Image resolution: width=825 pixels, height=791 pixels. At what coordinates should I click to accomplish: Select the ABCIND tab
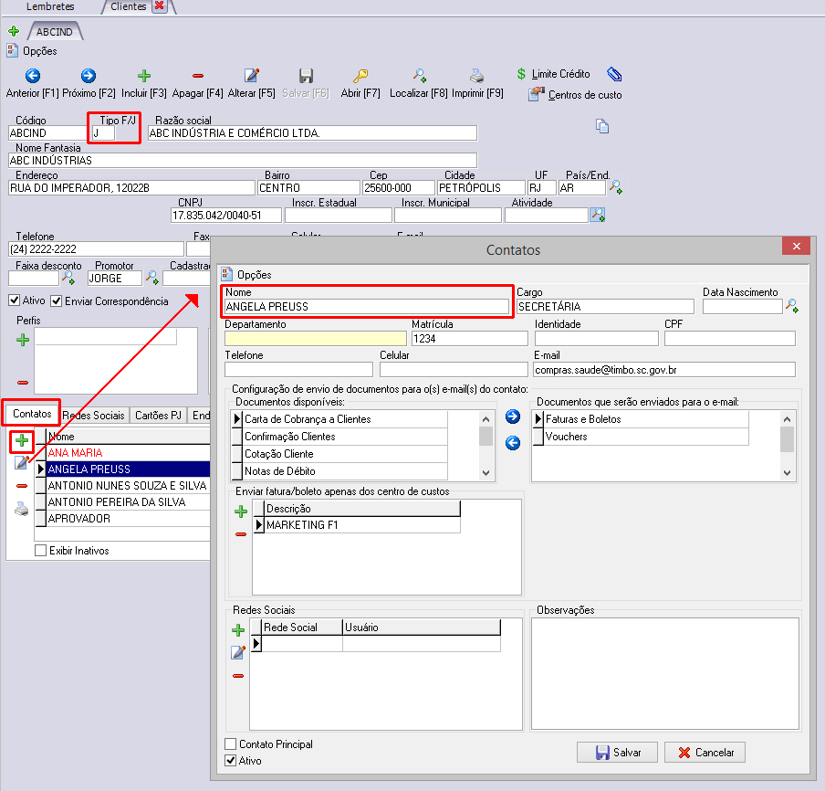tap(54, 32)
